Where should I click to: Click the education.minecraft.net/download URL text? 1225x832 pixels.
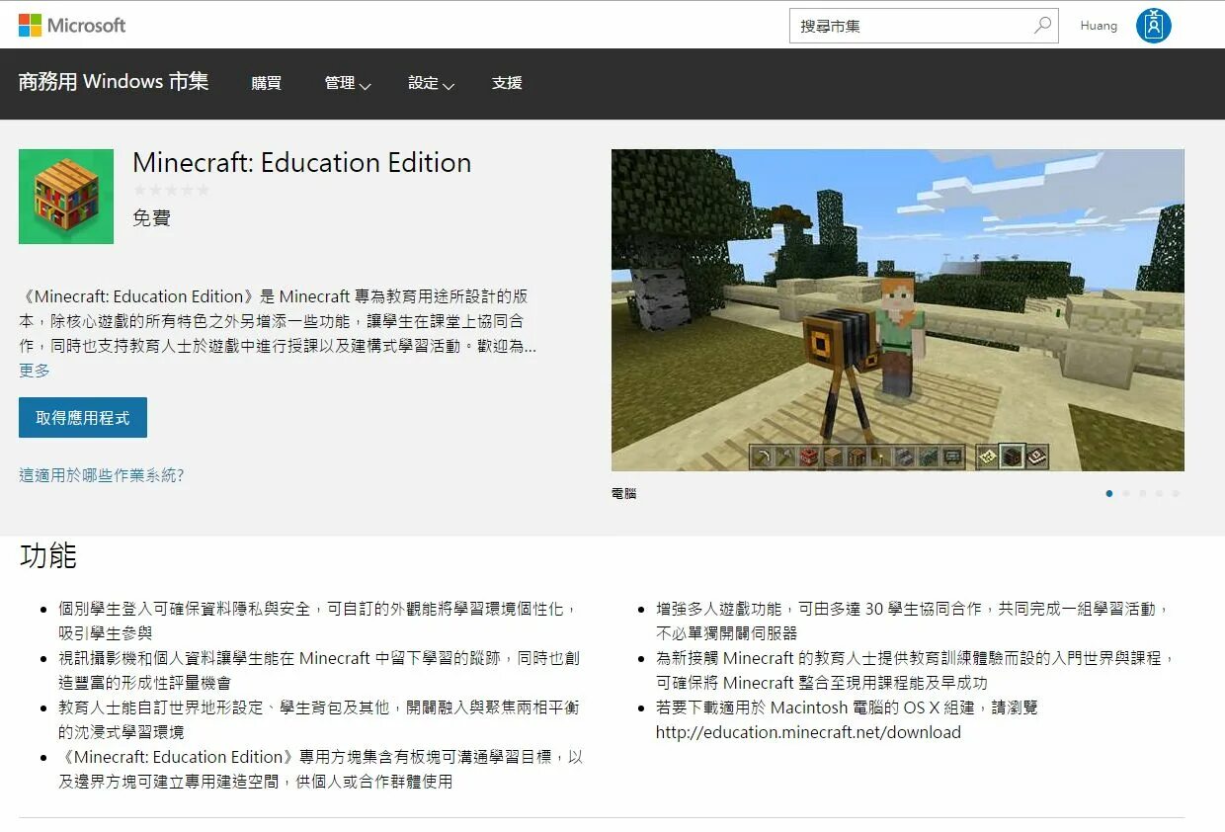point(808,732)
